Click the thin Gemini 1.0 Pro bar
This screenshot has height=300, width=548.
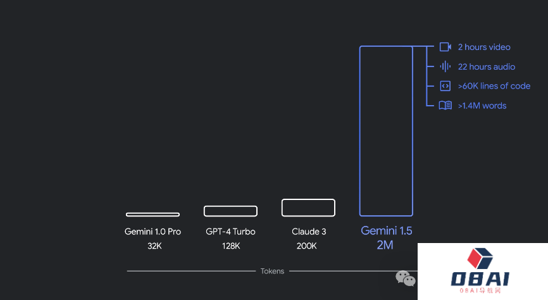pyautogui.click(x=153, y=215)
